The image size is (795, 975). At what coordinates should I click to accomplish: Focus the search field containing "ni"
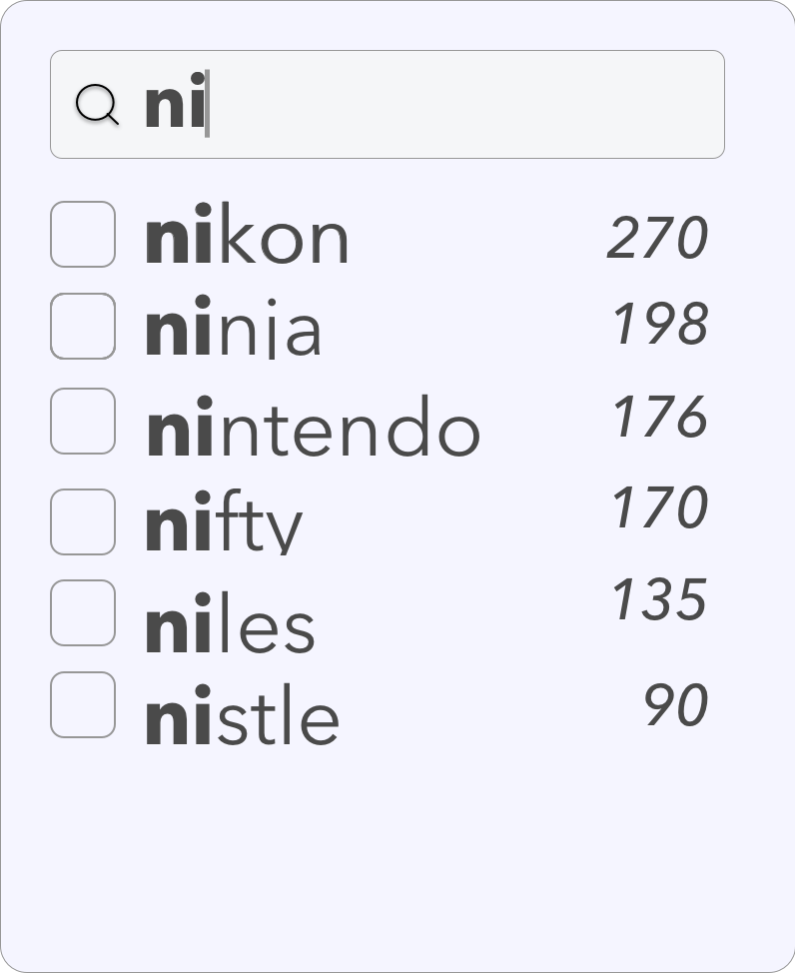(x=419, y=105)
